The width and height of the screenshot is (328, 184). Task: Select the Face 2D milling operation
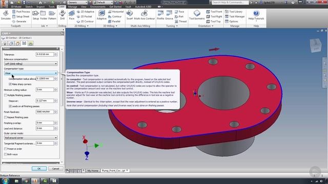pyautogui.click(x=72, y=15)
